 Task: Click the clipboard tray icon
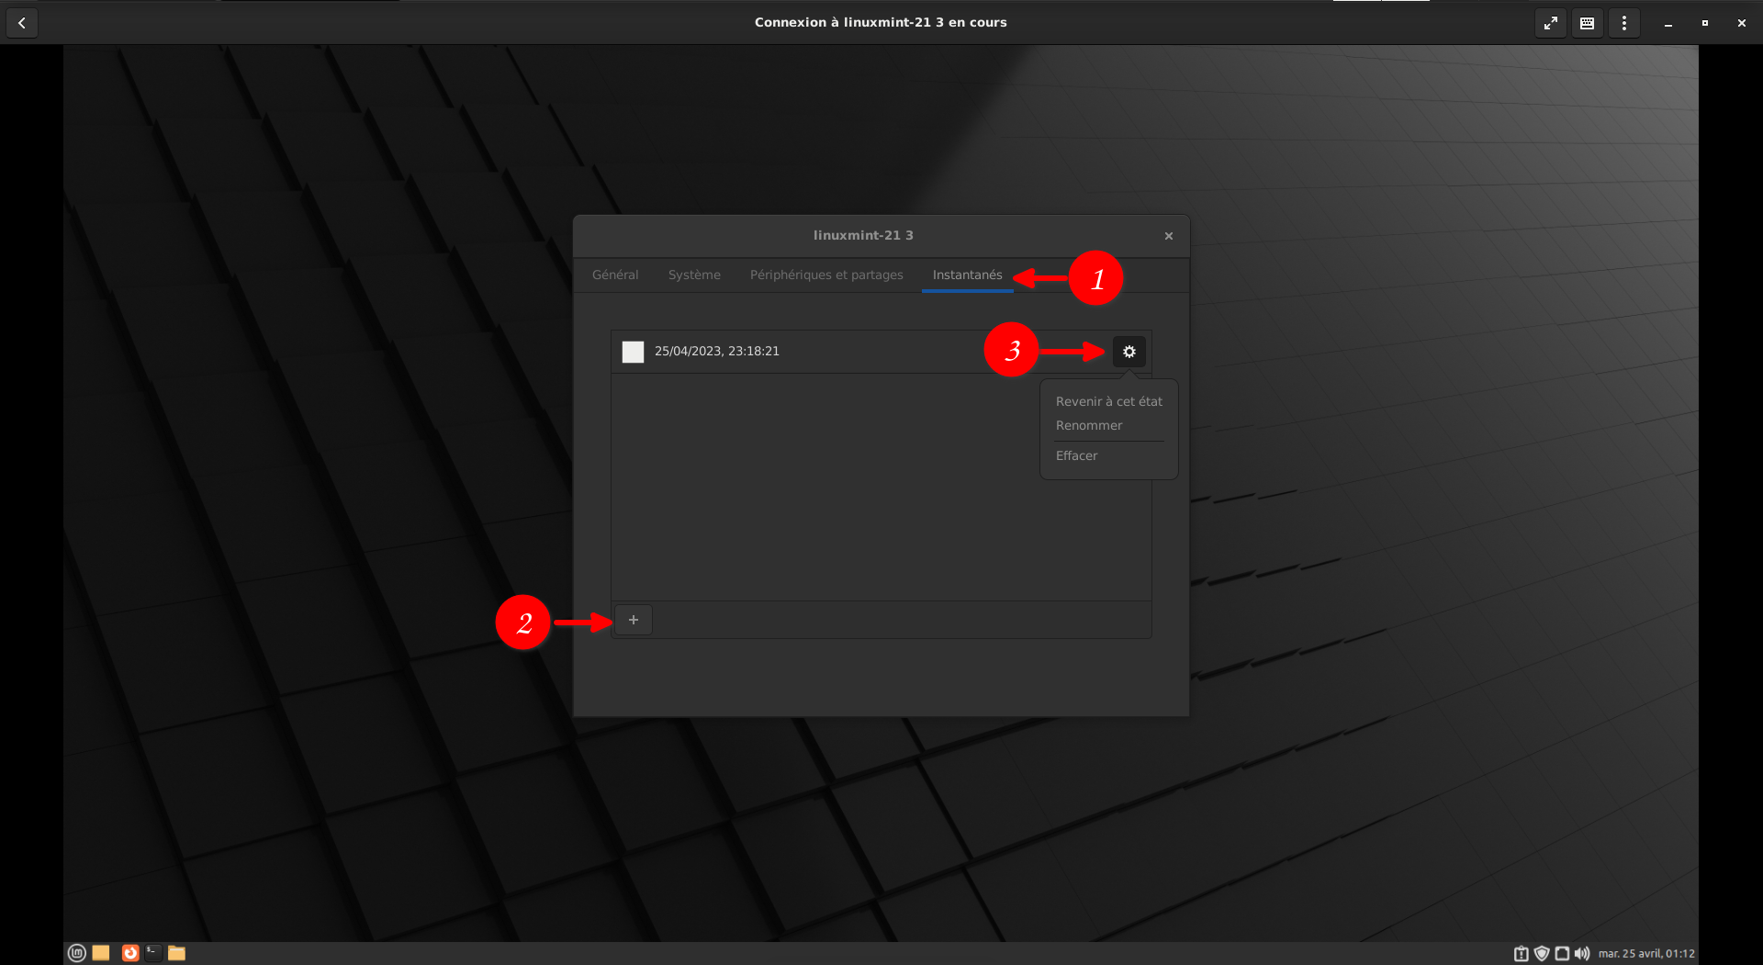pos(1522,954)
